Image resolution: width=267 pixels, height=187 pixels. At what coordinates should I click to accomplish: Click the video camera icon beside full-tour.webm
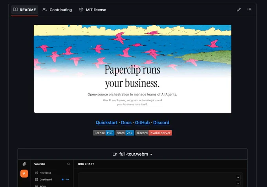tap(115, 154)
